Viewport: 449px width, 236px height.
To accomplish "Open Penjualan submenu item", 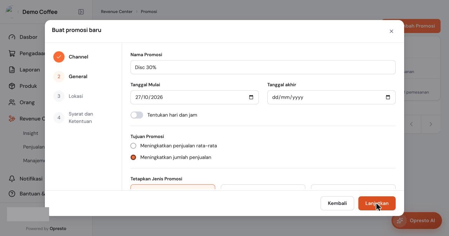I will pos(34,147).
